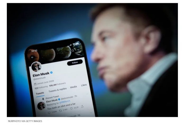Select the Tweets tab

pyautogui.click(x=40, y=94)
